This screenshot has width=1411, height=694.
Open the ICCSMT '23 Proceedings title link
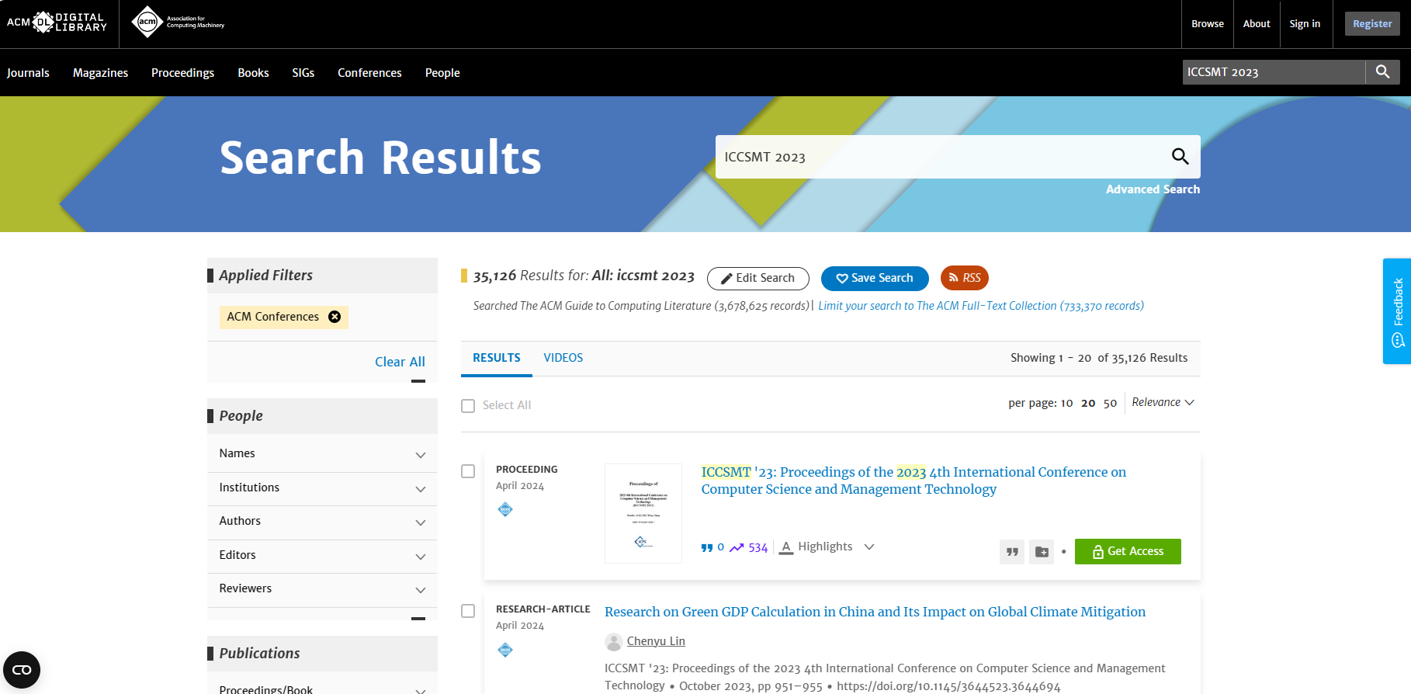pyautogui.click(x=914, y=481)
